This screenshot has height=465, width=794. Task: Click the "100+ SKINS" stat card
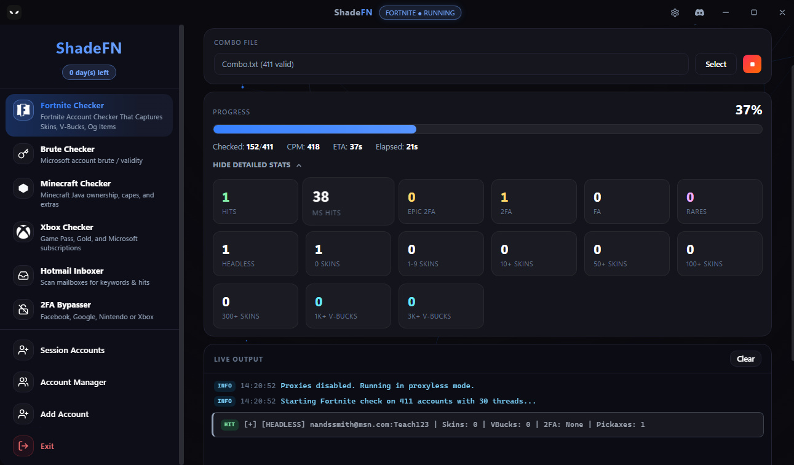720,253
